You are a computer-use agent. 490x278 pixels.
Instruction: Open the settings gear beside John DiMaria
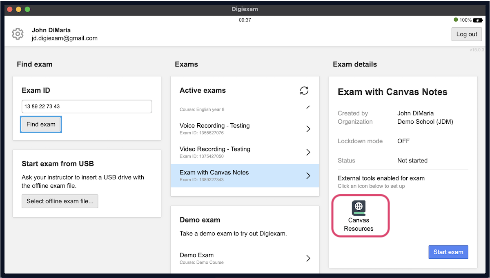click(18, 34)
